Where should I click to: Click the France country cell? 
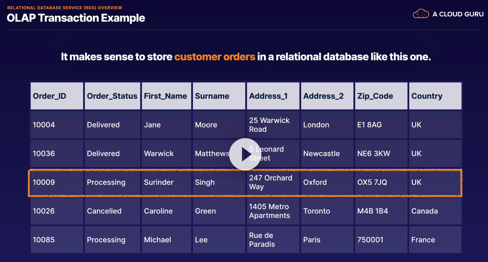click(435, 240)
